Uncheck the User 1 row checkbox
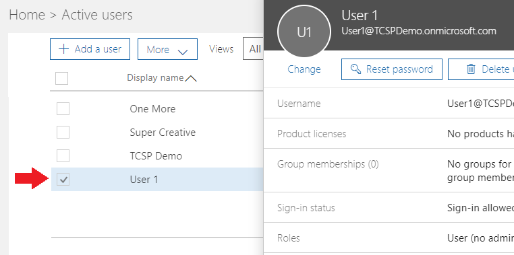The width and height of the screenshot is (514, 255). click(63, 179)
